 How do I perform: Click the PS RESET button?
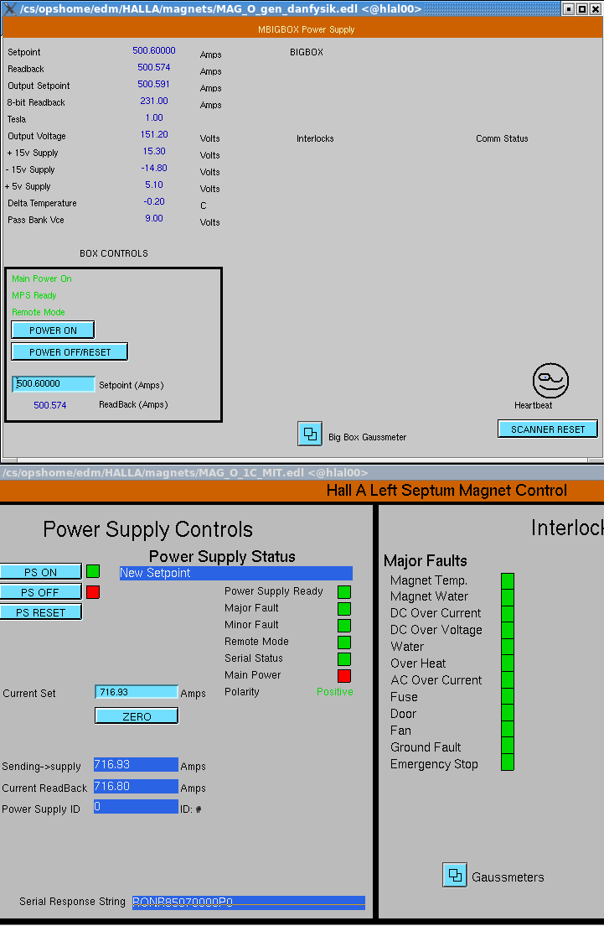(x=41, y=612)
